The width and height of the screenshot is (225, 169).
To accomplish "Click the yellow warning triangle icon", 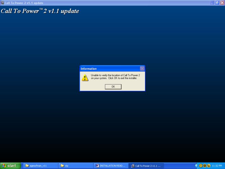I will click(85, 78).
